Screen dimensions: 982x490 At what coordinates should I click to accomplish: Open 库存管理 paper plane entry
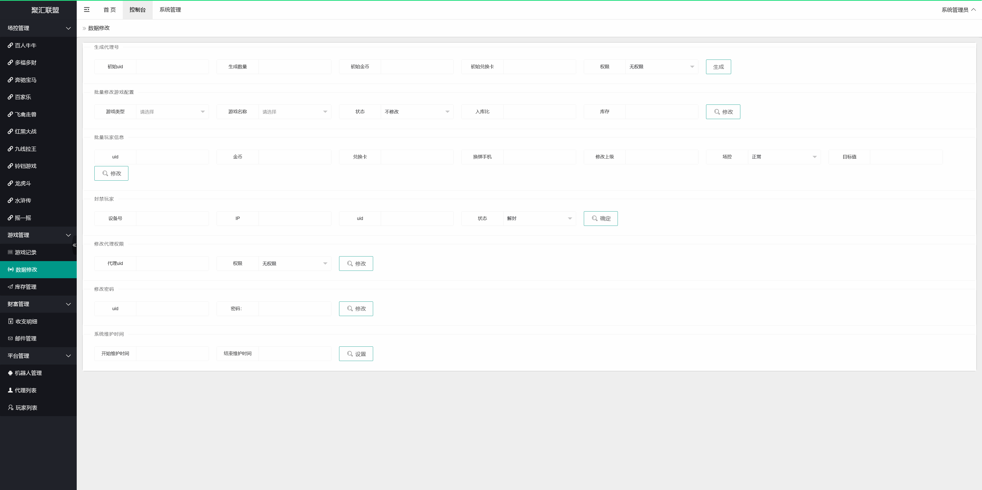[26, 287]
